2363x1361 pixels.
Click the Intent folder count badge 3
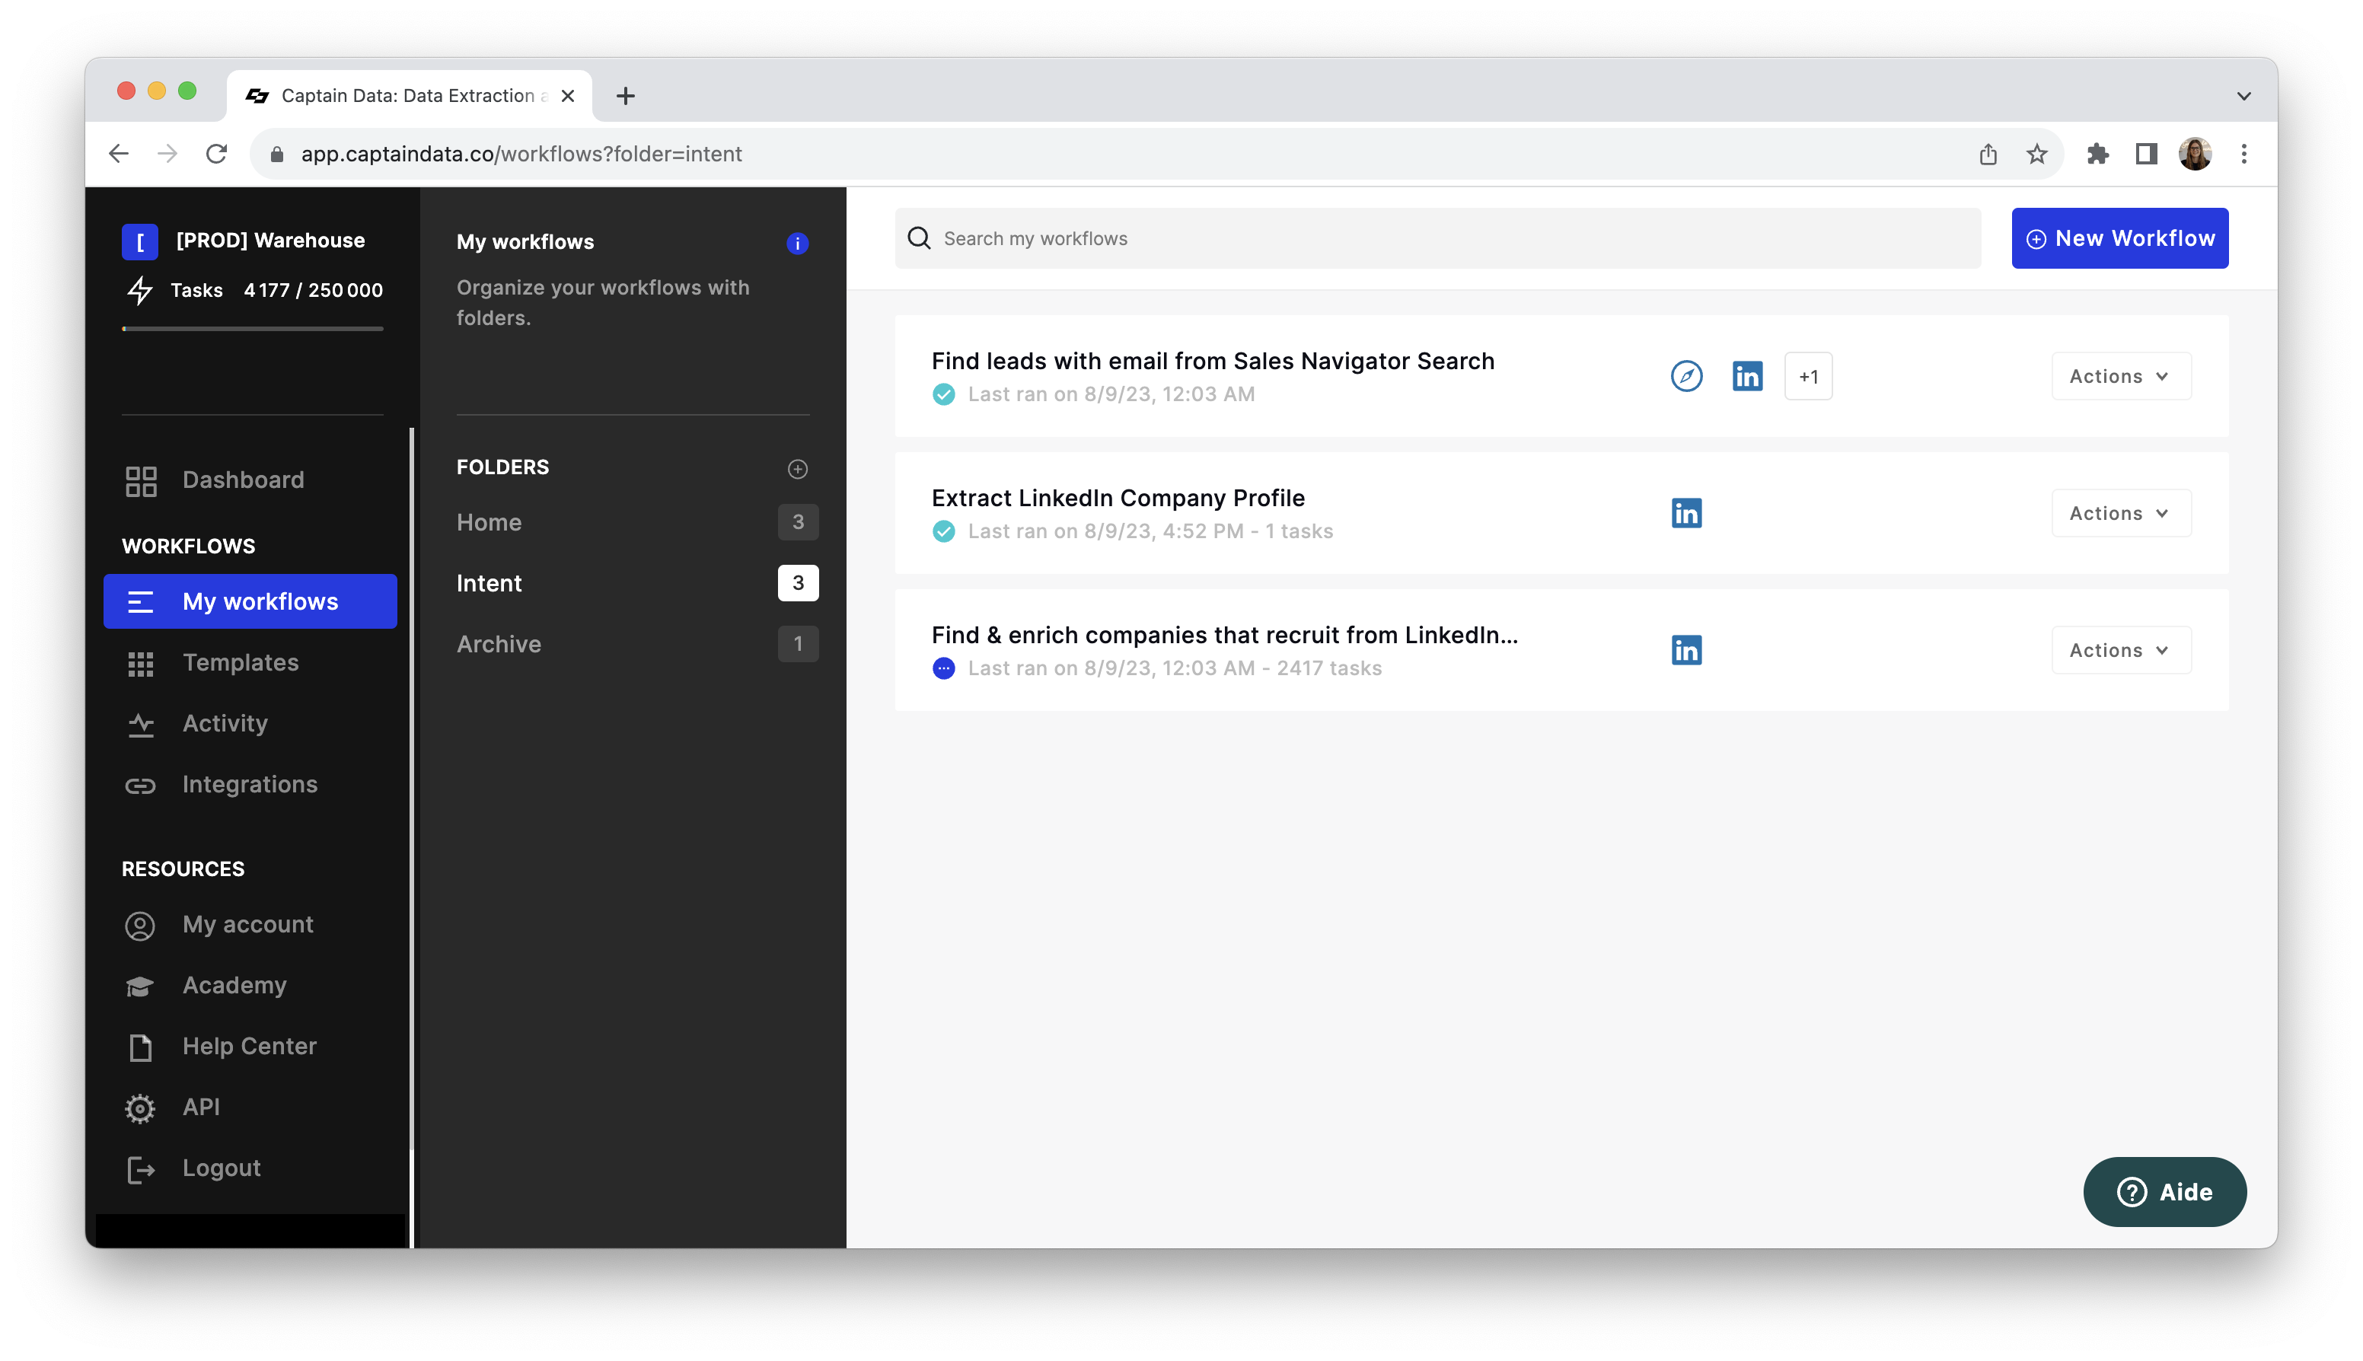797,582
